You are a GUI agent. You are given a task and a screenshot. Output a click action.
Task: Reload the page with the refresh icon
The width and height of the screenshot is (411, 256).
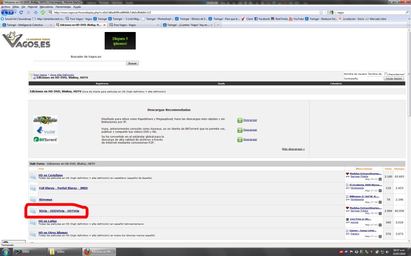pyautogui.click(x=21, y=12)
